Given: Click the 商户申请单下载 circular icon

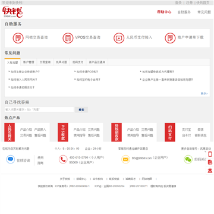Looking at the screenshot, I should pyautogui.click(x=170, y=38).
